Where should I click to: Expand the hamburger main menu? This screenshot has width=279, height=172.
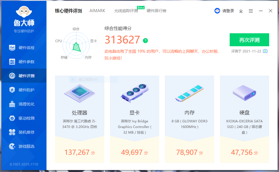click(251, 11)
